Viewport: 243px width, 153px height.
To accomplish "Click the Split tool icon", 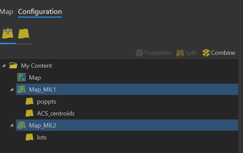I will (180, 53).
